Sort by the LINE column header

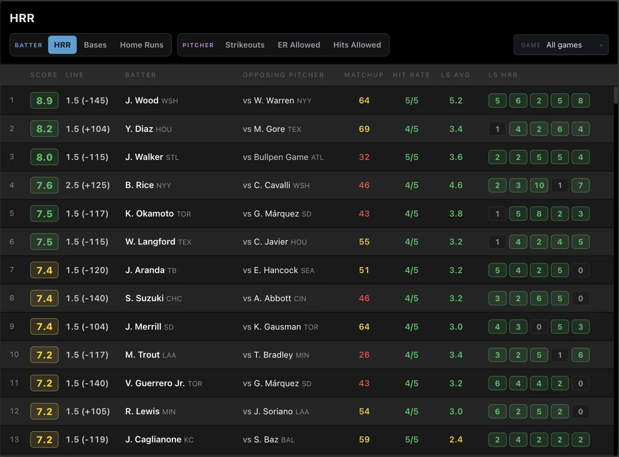[75, 75]
